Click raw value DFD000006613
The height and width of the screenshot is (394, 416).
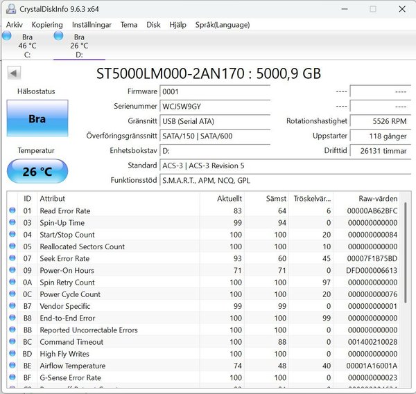(x=372, y=271)
